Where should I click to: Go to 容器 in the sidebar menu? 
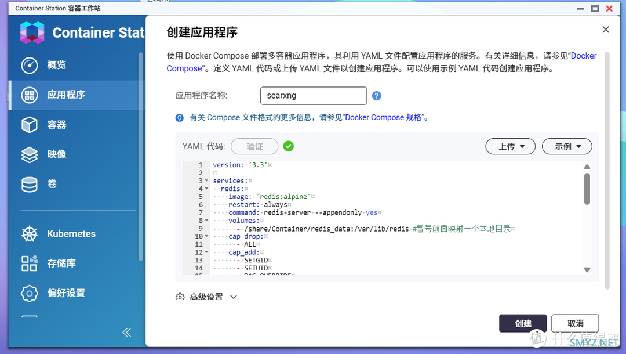56,125
